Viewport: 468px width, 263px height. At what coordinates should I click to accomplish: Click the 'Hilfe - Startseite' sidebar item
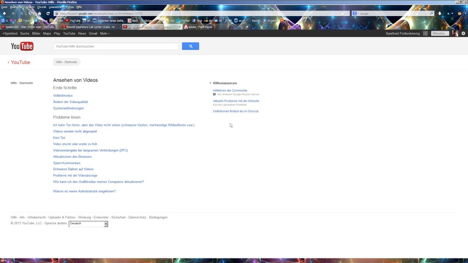pos(22,83)
